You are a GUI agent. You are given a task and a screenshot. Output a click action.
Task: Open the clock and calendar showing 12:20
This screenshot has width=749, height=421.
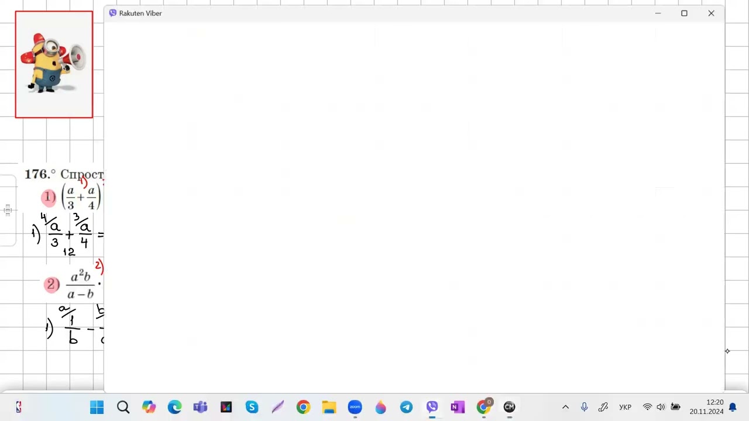tap(706, 407)
